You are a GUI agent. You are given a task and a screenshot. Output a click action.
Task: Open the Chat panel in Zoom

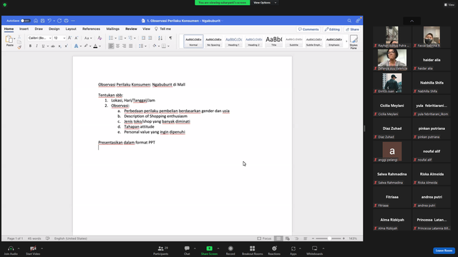click(187, 251)
